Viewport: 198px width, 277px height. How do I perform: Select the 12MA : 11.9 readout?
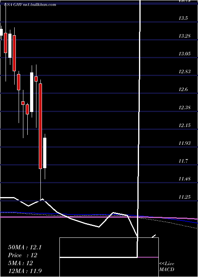click(x=25, y=271)
